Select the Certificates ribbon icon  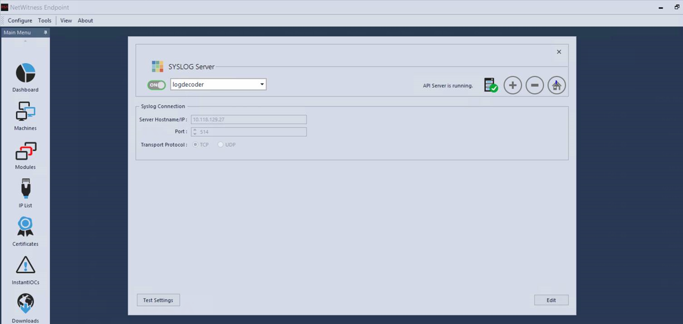25,227
